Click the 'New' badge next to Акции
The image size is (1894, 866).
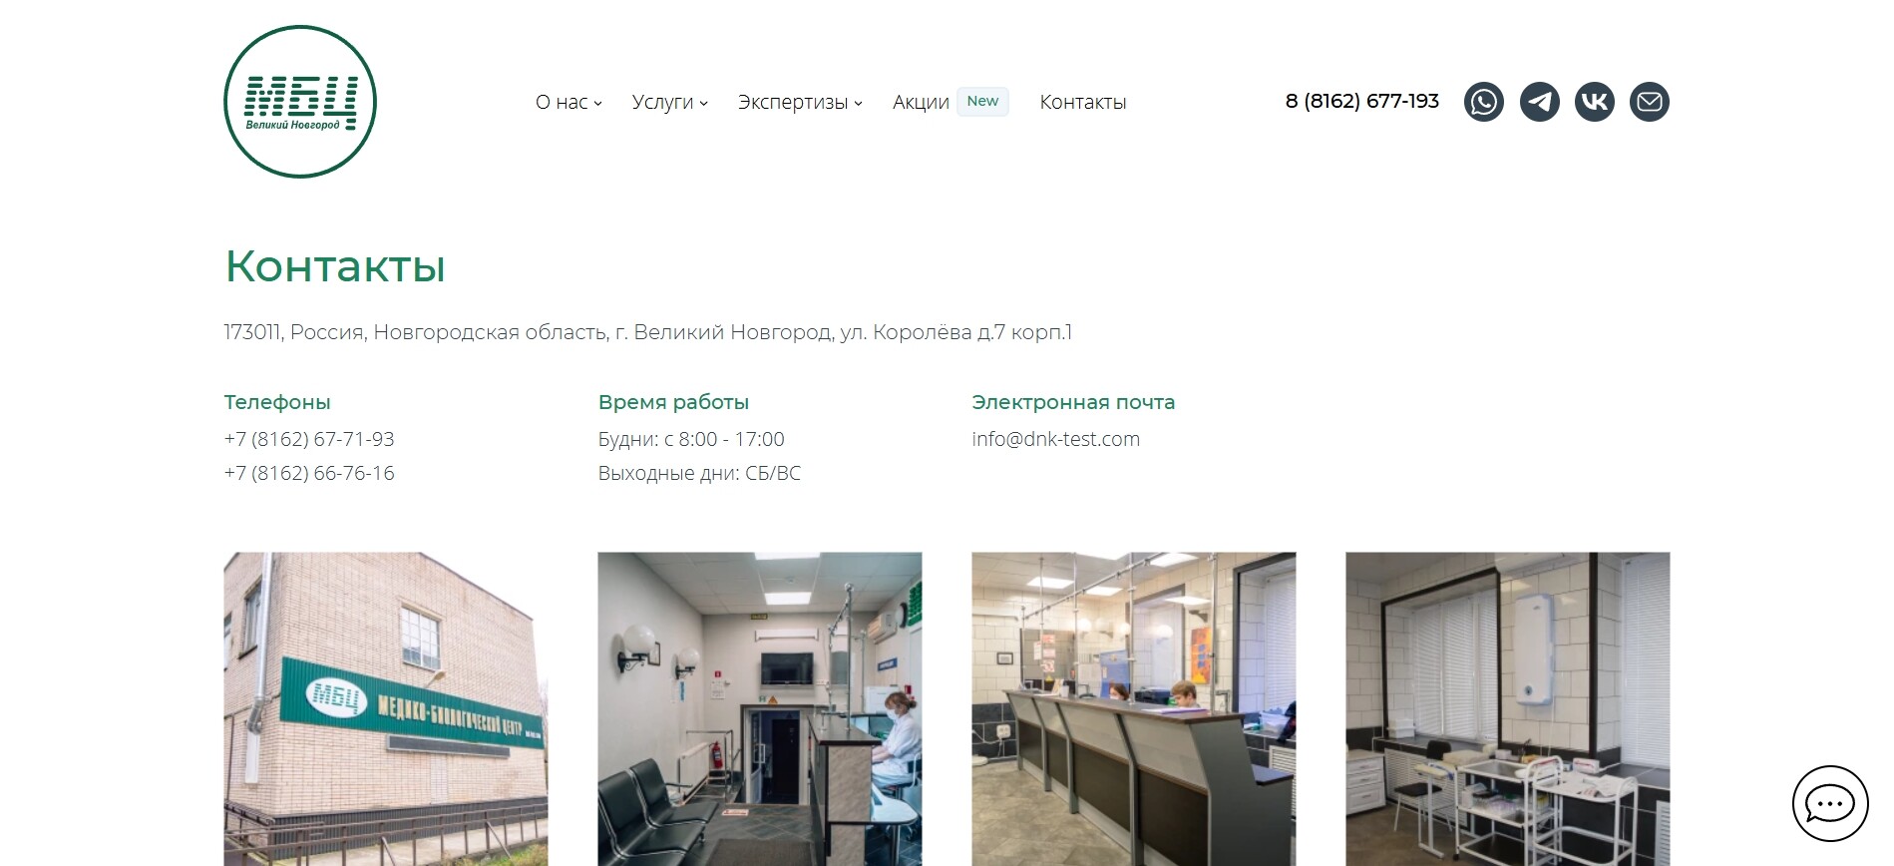pyautogui.click(x=982, y=101)
